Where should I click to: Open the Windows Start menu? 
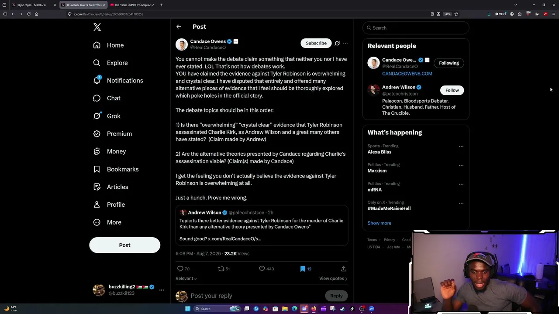point(188,309)
